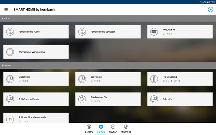Click the Status tab icon

pyautogui.click(x=89, y=127)
